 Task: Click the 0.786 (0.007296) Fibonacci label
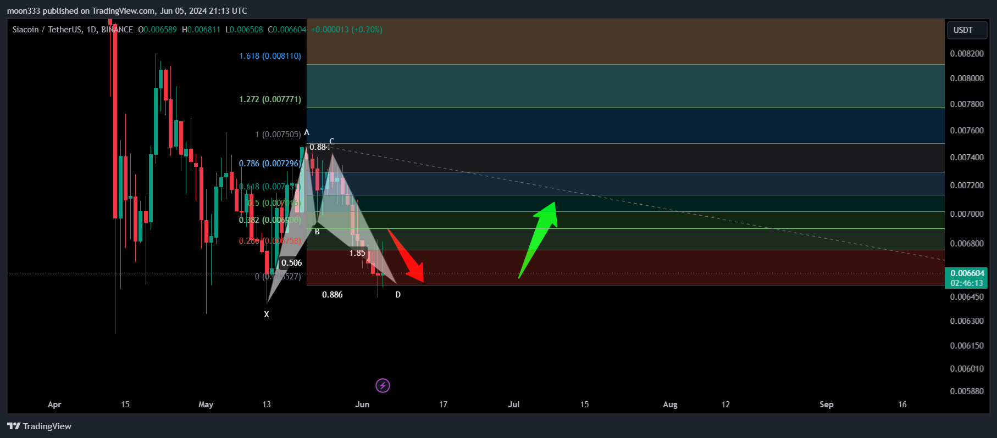(270, 164)
